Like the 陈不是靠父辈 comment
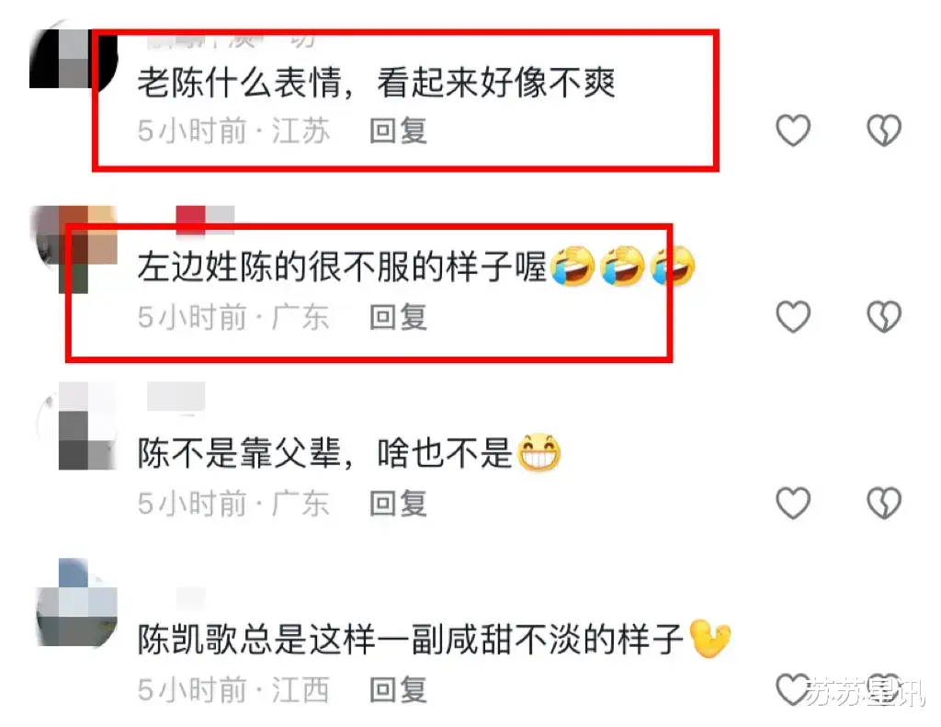941x727 pixels. 793,503
